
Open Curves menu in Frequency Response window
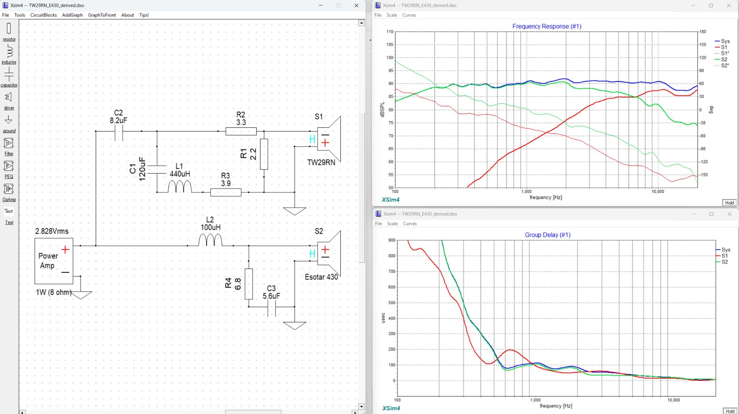(409, 15)
